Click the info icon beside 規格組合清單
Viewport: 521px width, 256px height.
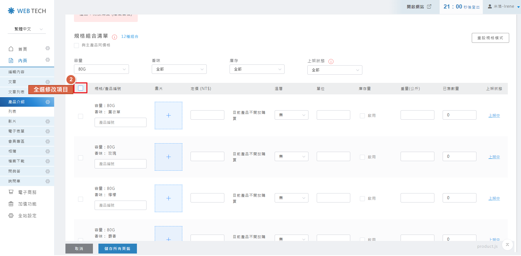115,37
